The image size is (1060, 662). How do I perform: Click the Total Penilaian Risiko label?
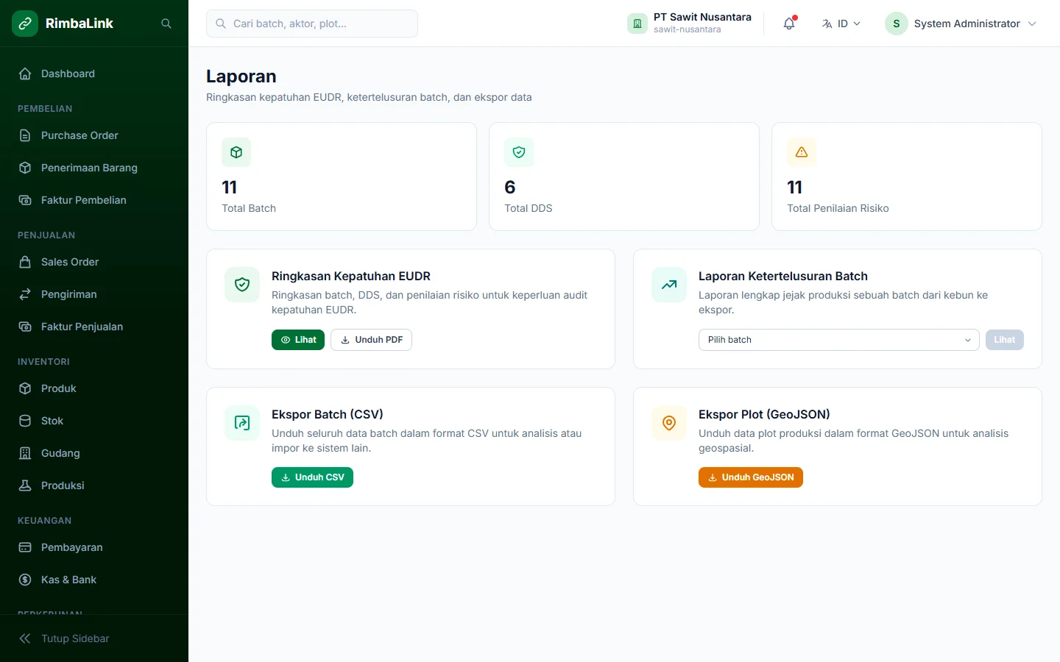click(x=838, y=208)
